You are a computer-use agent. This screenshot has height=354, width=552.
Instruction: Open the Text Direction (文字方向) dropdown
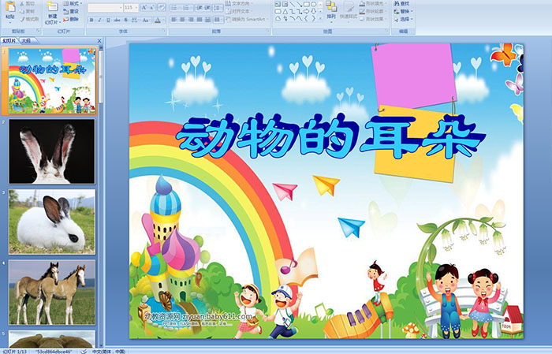[x=238, y=3]
